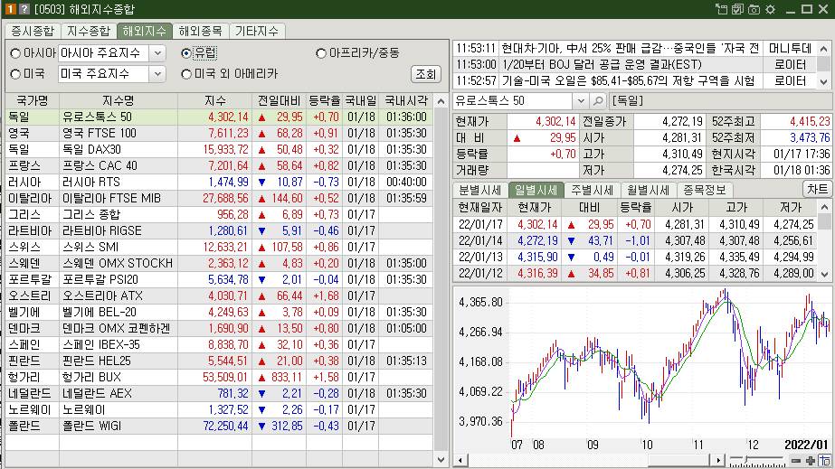The height and width of the screenshot is (469, 835).
Task: Select the 프랑스 CAC 40 row
Action: (x=219, y=166)
